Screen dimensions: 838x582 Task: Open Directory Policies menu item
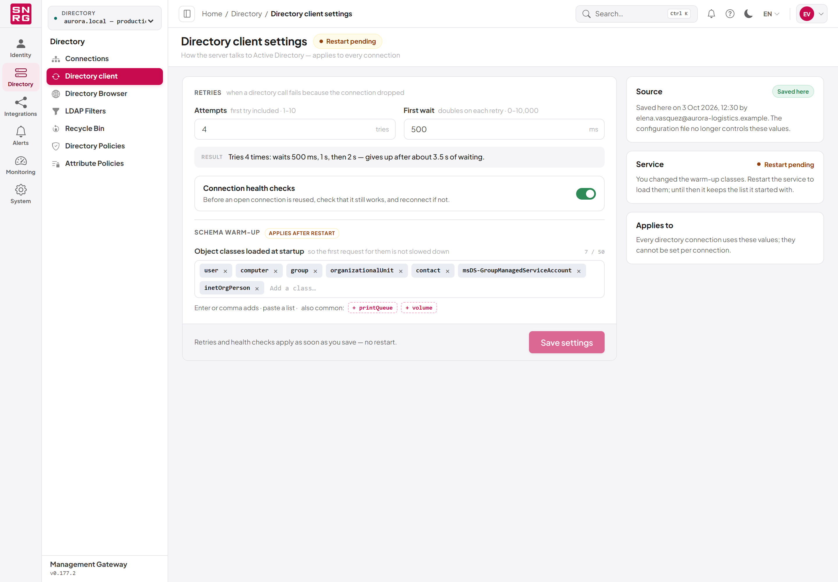point(105,146)
